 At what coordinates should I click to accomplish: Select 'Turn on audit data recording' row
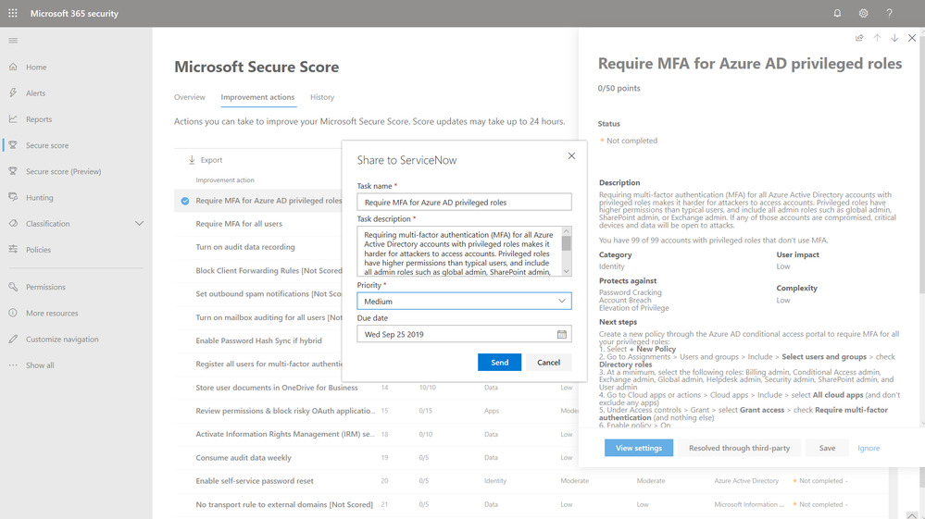tap(245, 247)
